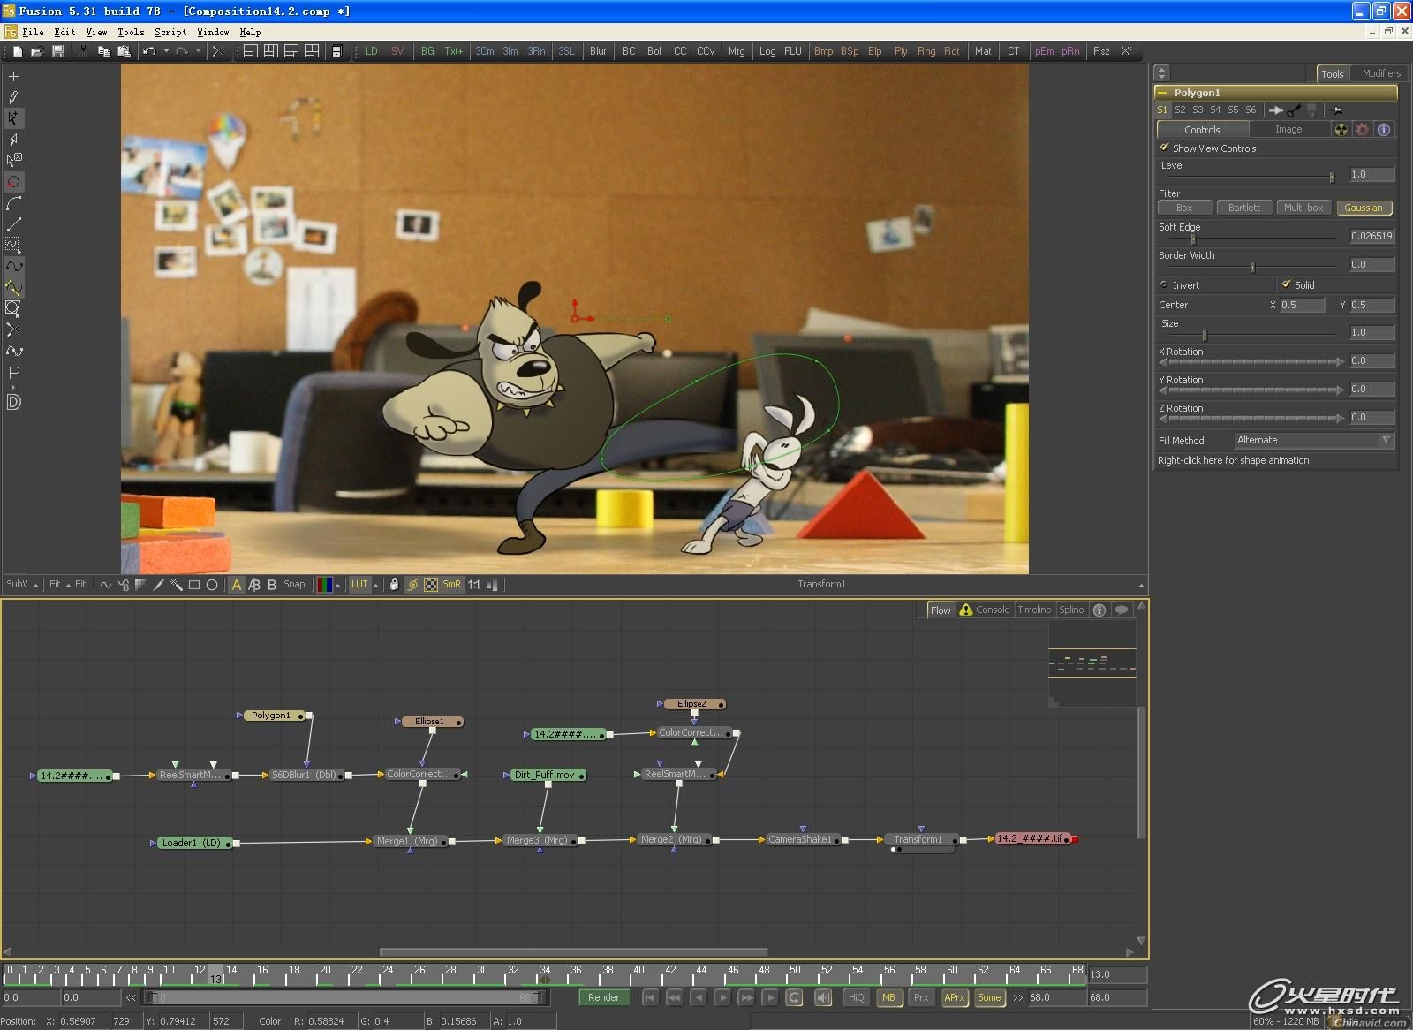Click the Cut scissors icon in the toolbar
Screen dimensions: 1413x1030
click(x=84, y=51)
